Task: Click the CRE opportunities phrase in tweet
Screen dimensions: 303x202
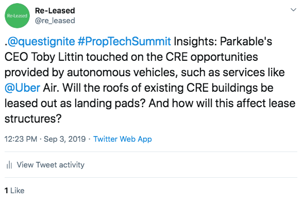Action: [212, 57]
